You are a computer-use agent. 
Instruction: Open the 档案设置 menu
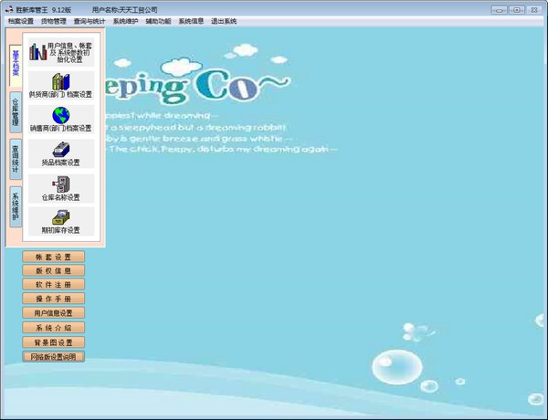click(x=20, y=20)
